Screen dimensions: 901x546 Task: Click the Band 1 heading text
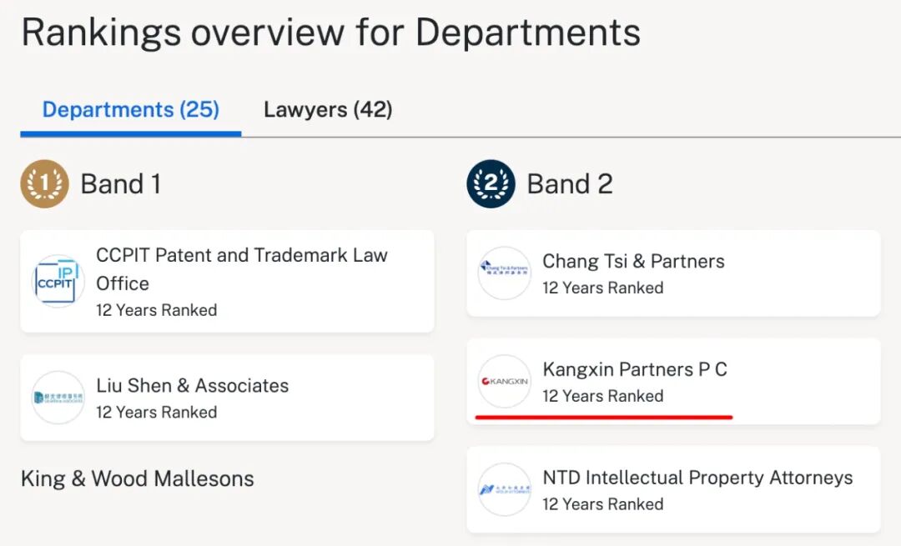click(121, 184)
